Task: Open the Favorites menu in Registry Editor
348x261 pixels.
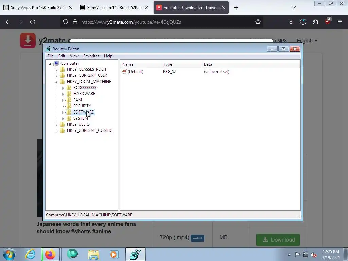Action: coord(91,56)
